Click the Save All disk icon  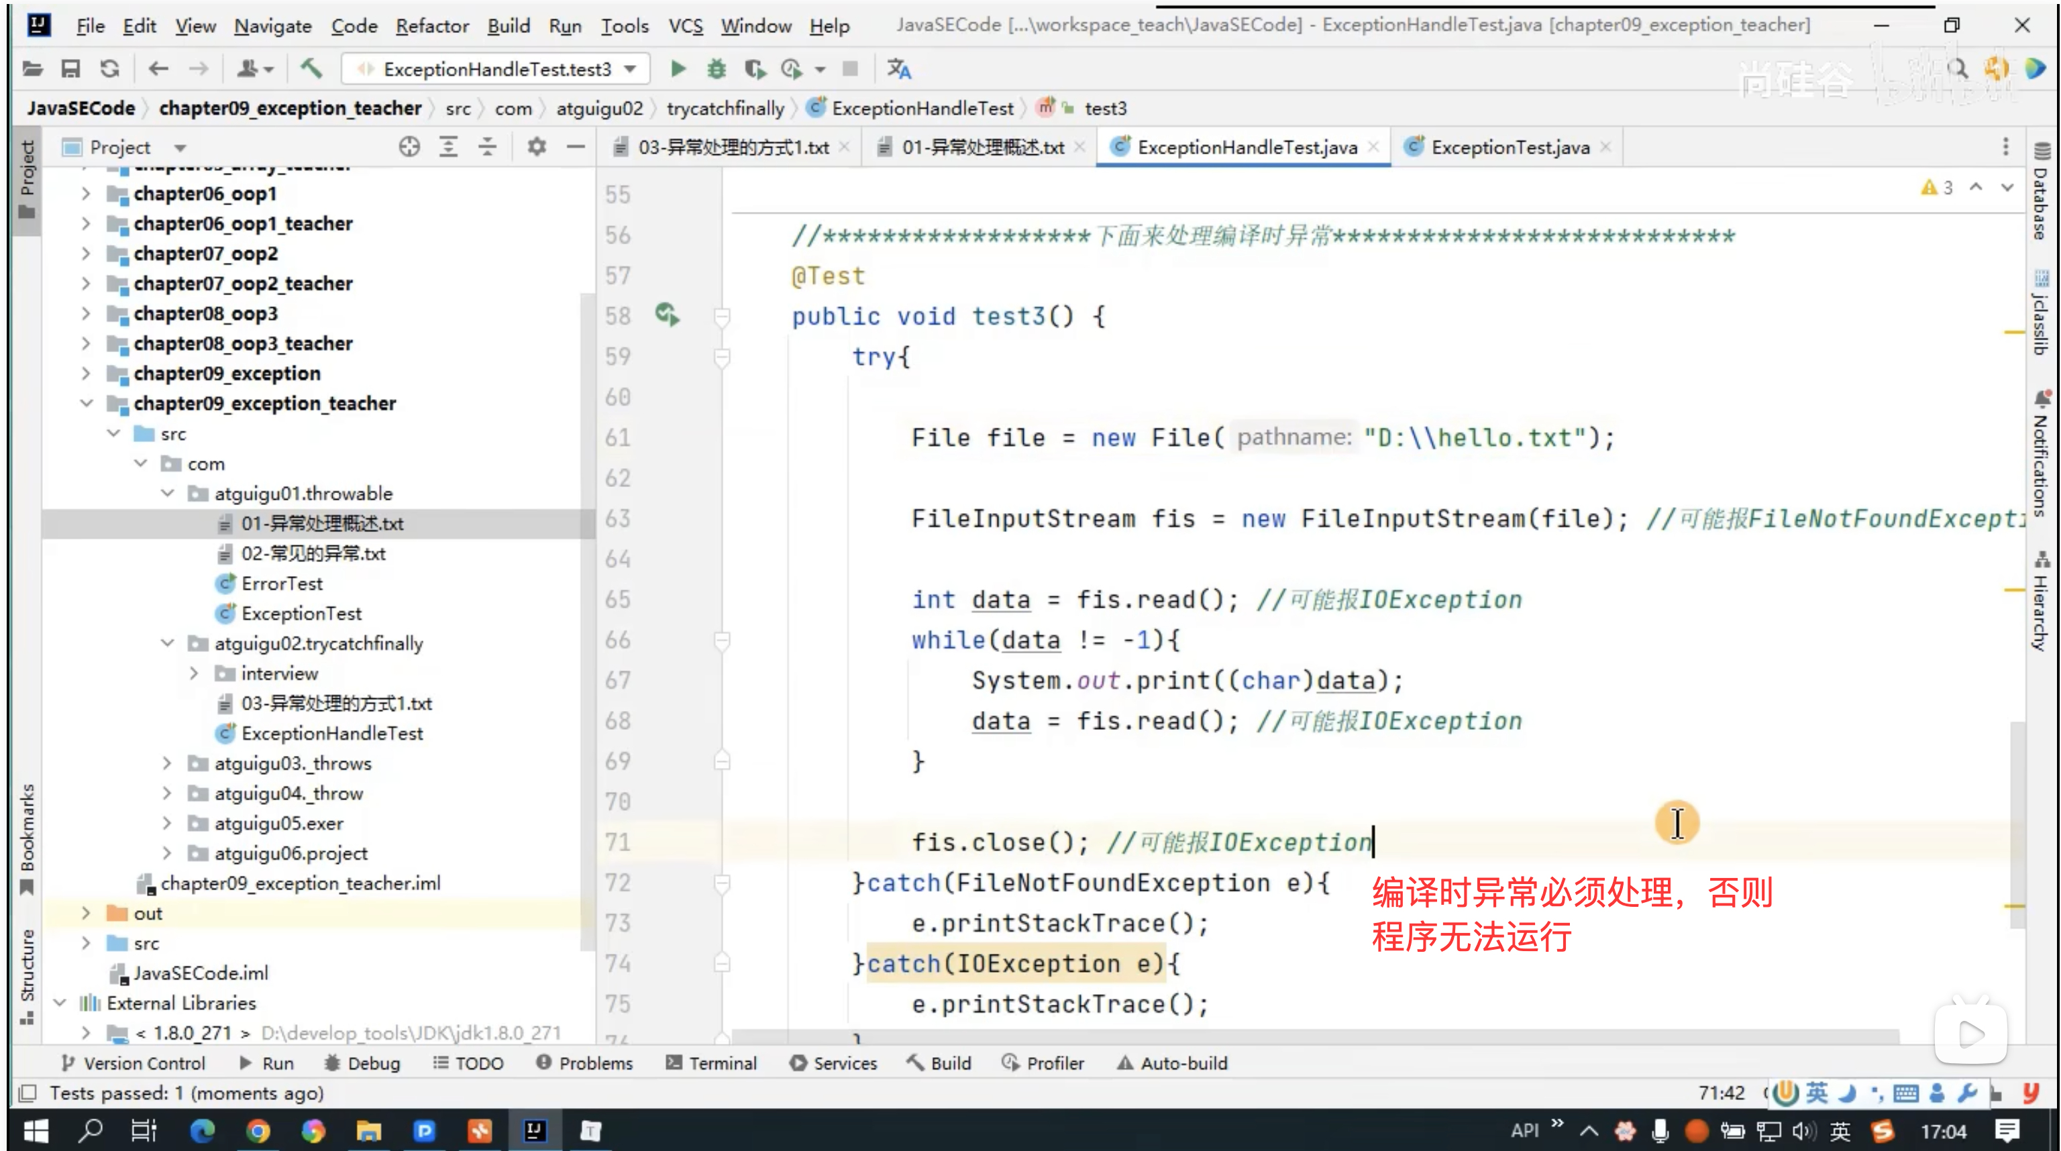tap(70, 69)
